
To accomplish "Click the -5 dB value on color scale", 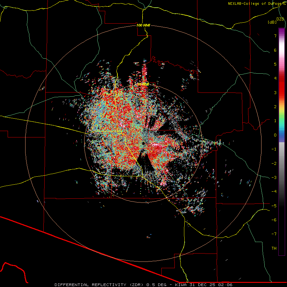I will [274, 206].
